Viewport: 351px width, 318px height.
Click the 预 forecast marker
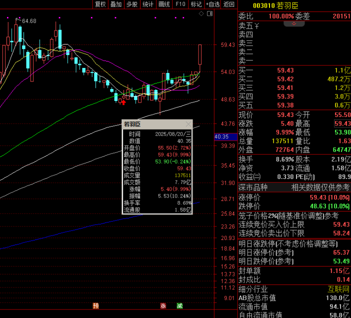pyautogui.click(x=96, y=305)
